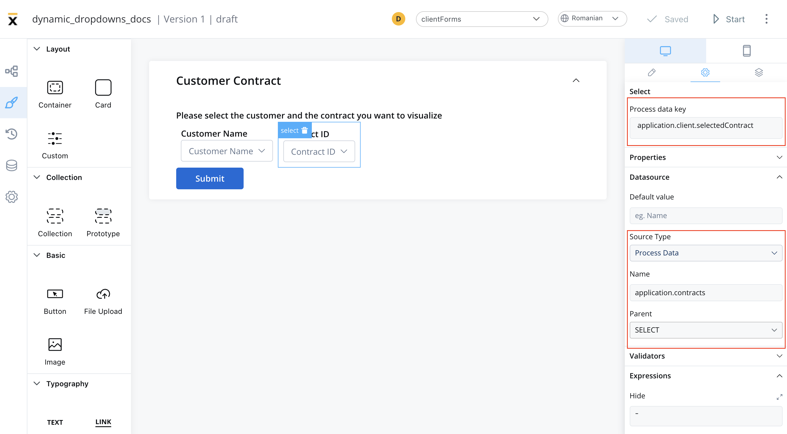Open the Source Type dropdown

(x=706, y=253)
